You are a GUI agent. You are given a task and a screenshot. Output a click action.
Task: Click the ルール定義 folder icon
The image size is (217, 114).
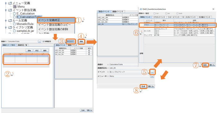point(10,21)
